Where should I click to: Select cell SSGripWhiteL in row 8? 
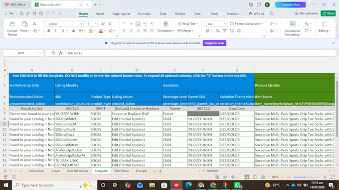tap(72, 119)
